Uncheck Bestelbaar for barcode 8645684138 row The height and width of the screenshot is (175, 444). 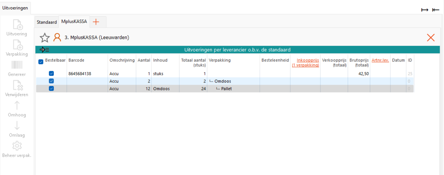[x=51, y=74]
